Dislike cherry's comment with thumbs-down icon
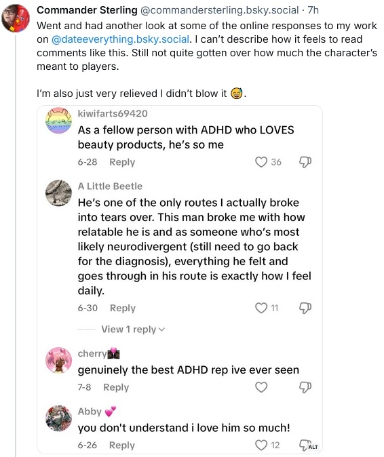The width and height of the screenshot is (384, 457). (x=305, y=387)
